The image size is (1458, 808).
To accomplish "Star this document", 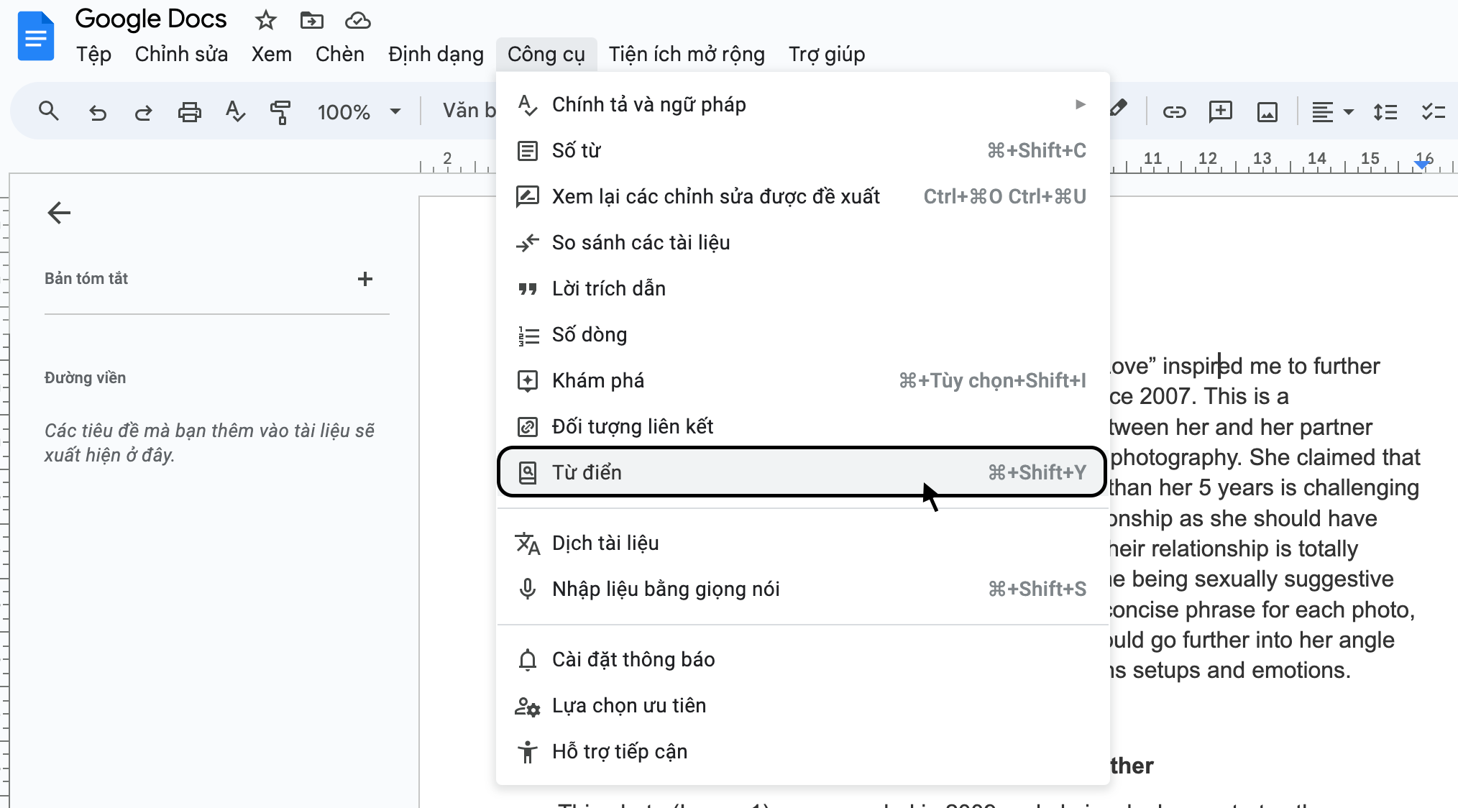I will pos(265,20).
